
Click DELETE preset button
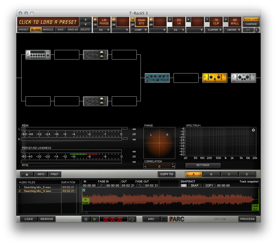[x=85, y=30]
